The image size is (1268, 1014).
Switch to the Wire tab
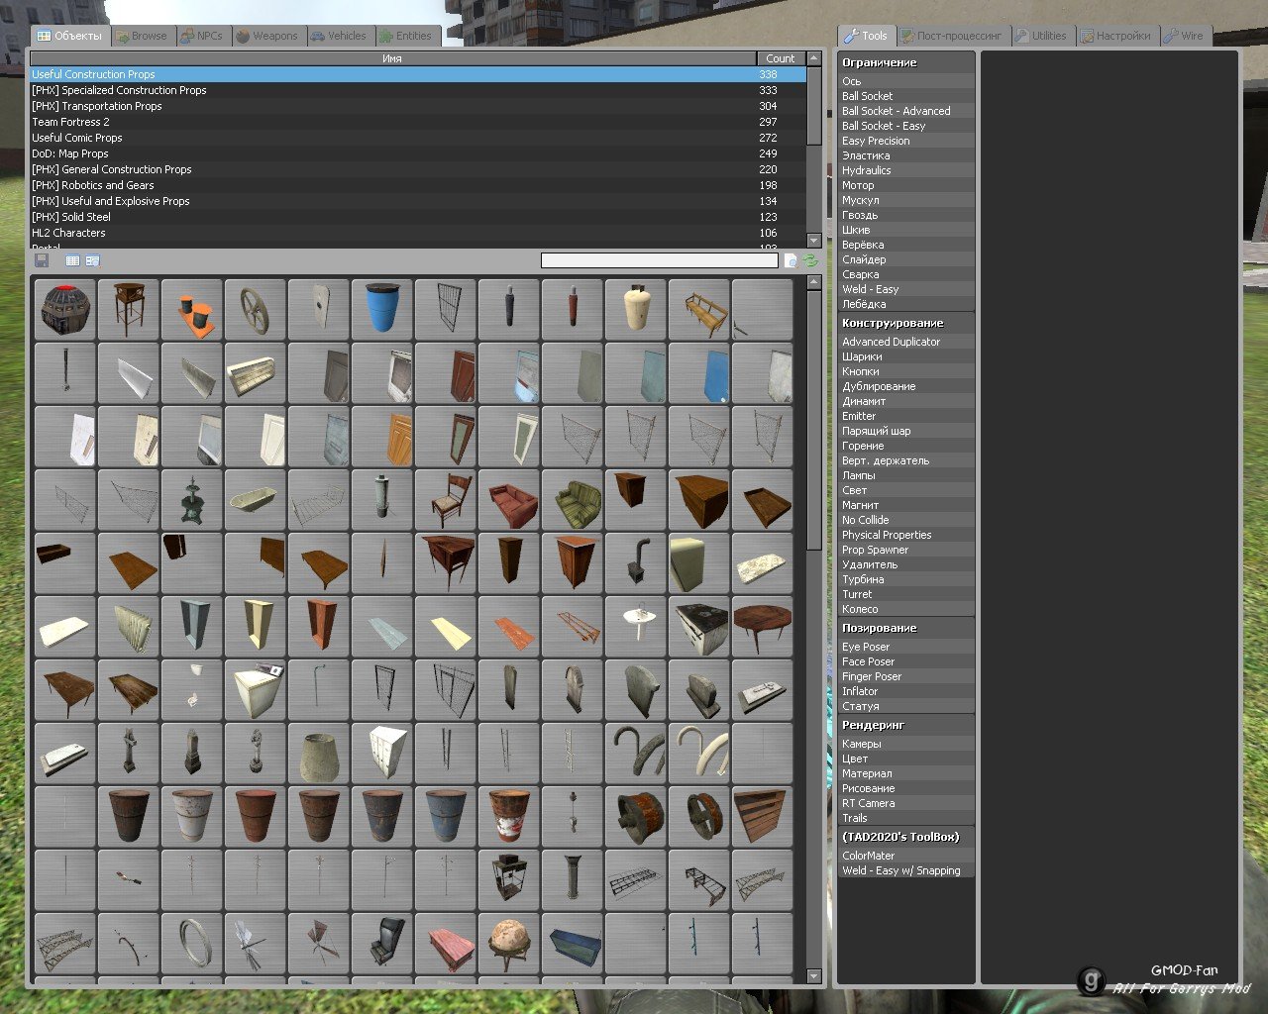click(x=1185, y=36)
